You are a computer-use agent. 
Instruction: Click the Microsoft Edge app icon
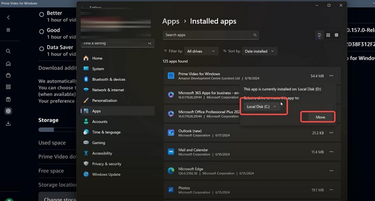[171, 171]
